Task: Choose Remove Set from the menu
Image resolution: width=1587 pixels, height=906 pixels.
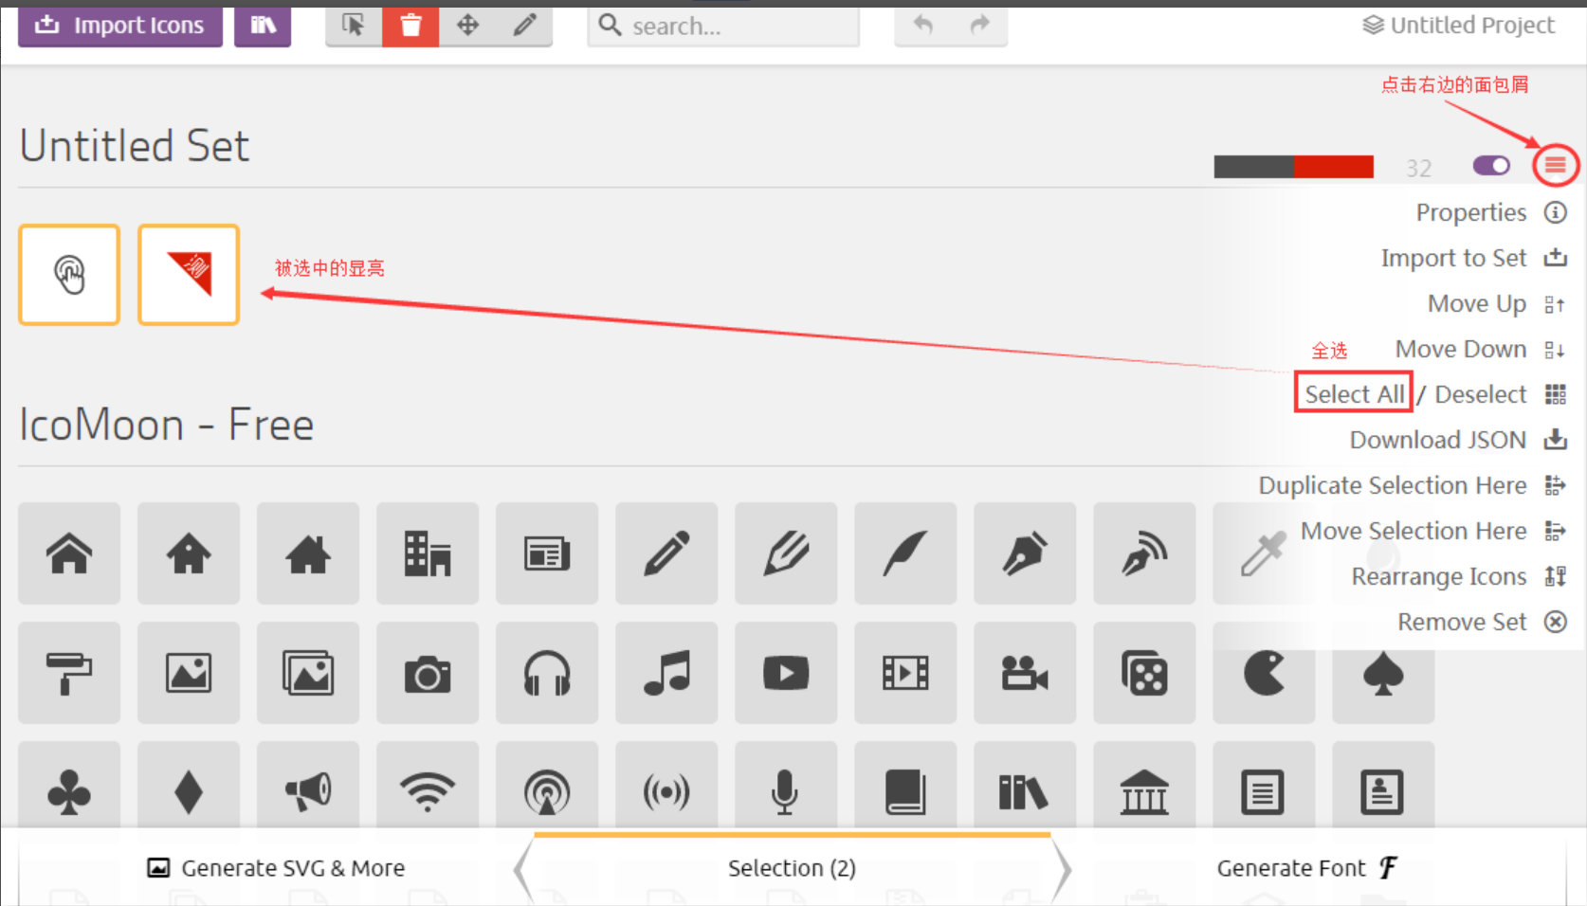Action: point(1462,622)
